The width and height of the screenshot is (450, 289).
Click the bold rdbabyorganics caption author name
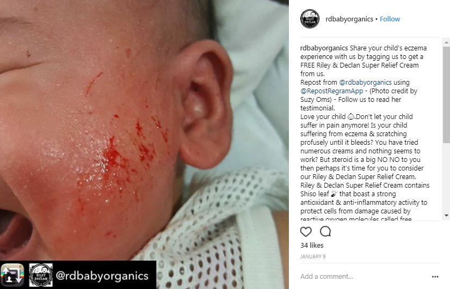coord(324,48)
